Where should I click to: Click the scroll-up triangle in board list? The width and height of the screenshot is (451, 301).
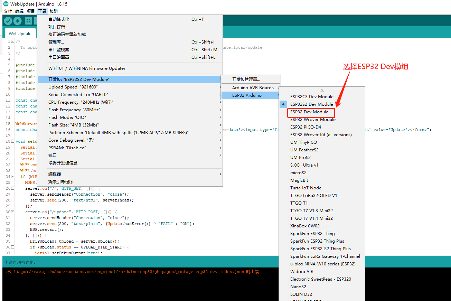pos(321,90)
